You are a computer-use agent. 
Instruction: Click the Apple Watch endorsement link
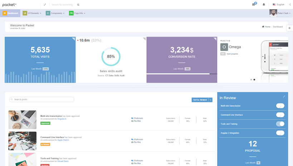(63, 140)
